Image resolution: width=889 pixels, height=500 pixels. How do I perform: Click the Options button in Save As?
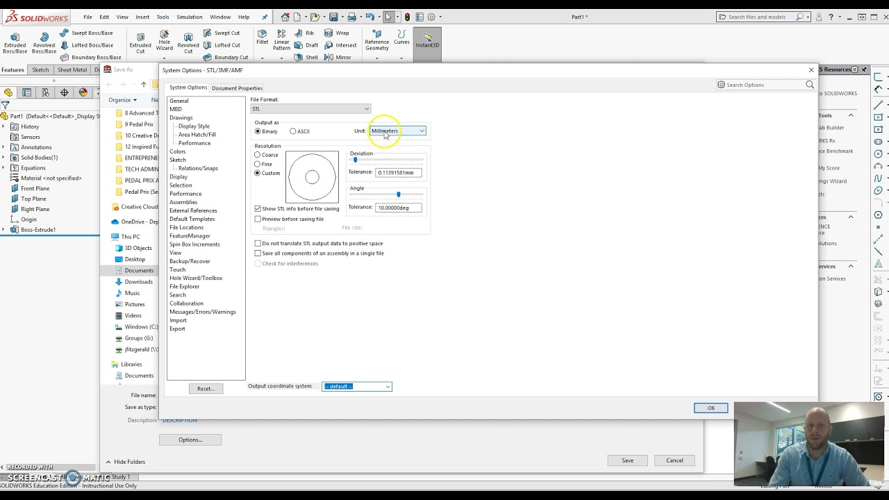click(x=190, y=440)
